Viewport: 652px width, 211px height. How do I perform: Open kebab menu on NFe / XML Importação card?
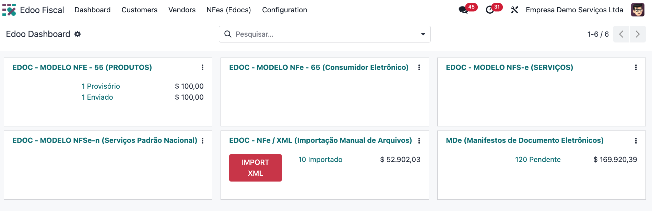point(419,140)
